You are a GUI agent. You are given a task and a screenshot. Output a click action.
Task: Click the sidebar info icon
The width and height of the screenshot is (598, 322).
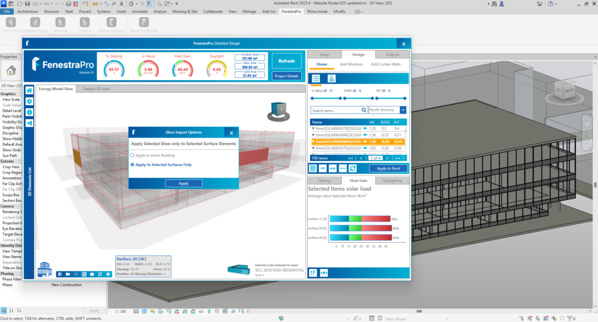click(29, 112)
